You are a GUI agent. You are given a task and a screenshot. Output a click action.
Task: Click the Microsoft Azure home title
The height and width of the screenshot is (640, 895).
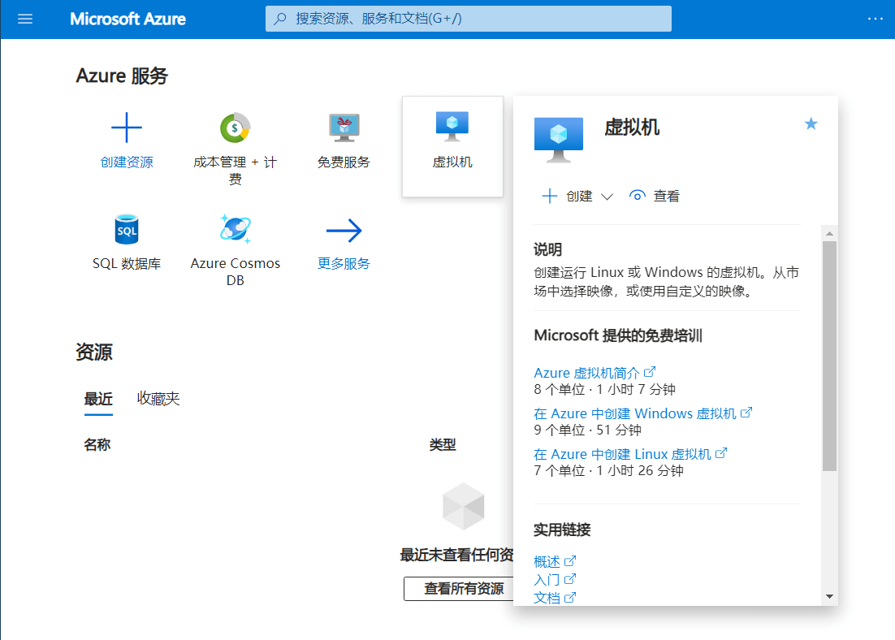[x=128, y=19]
